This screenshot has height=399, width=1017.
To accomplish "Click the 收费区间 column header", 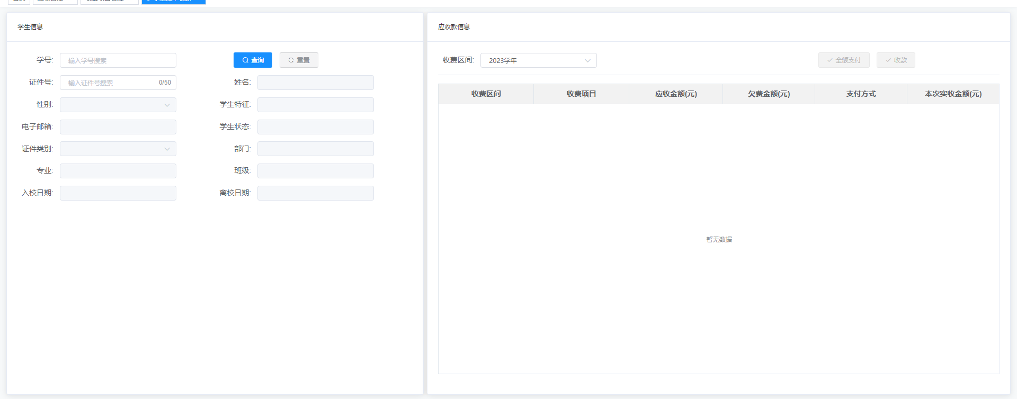I will pyautogui.click(x=486, y=94).
